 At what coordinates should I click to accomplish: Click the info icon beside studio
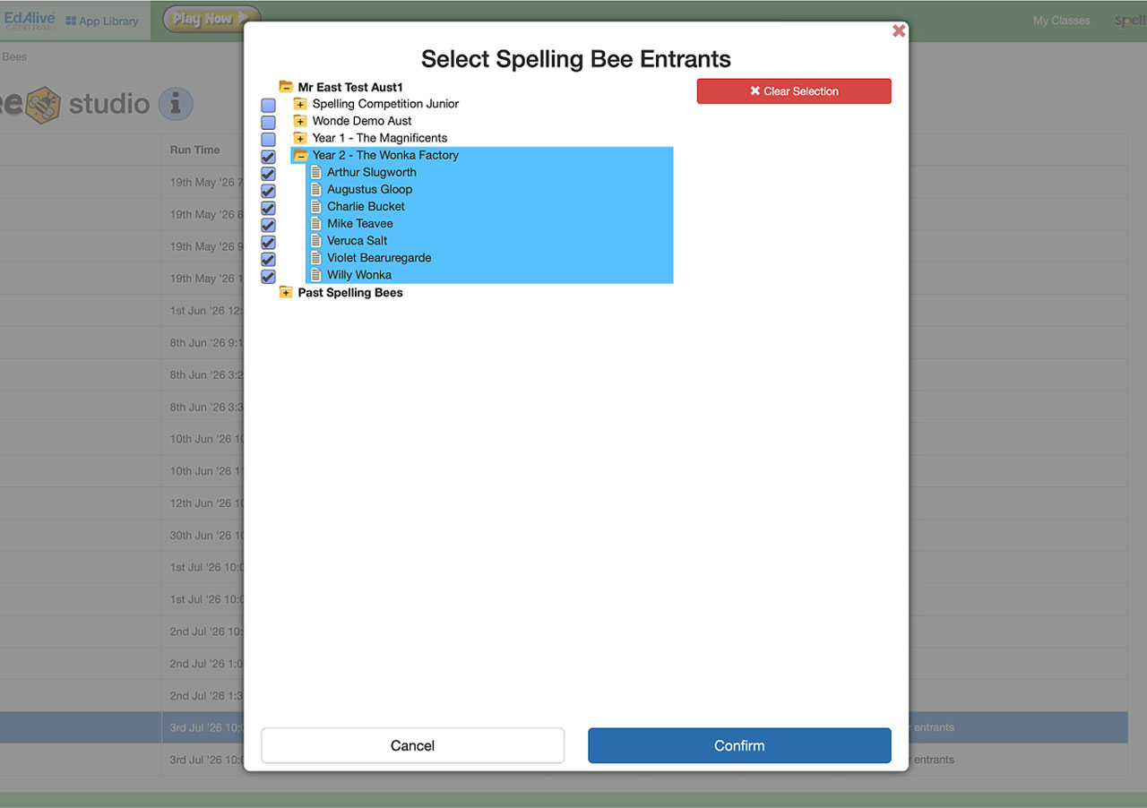[176, 104]
